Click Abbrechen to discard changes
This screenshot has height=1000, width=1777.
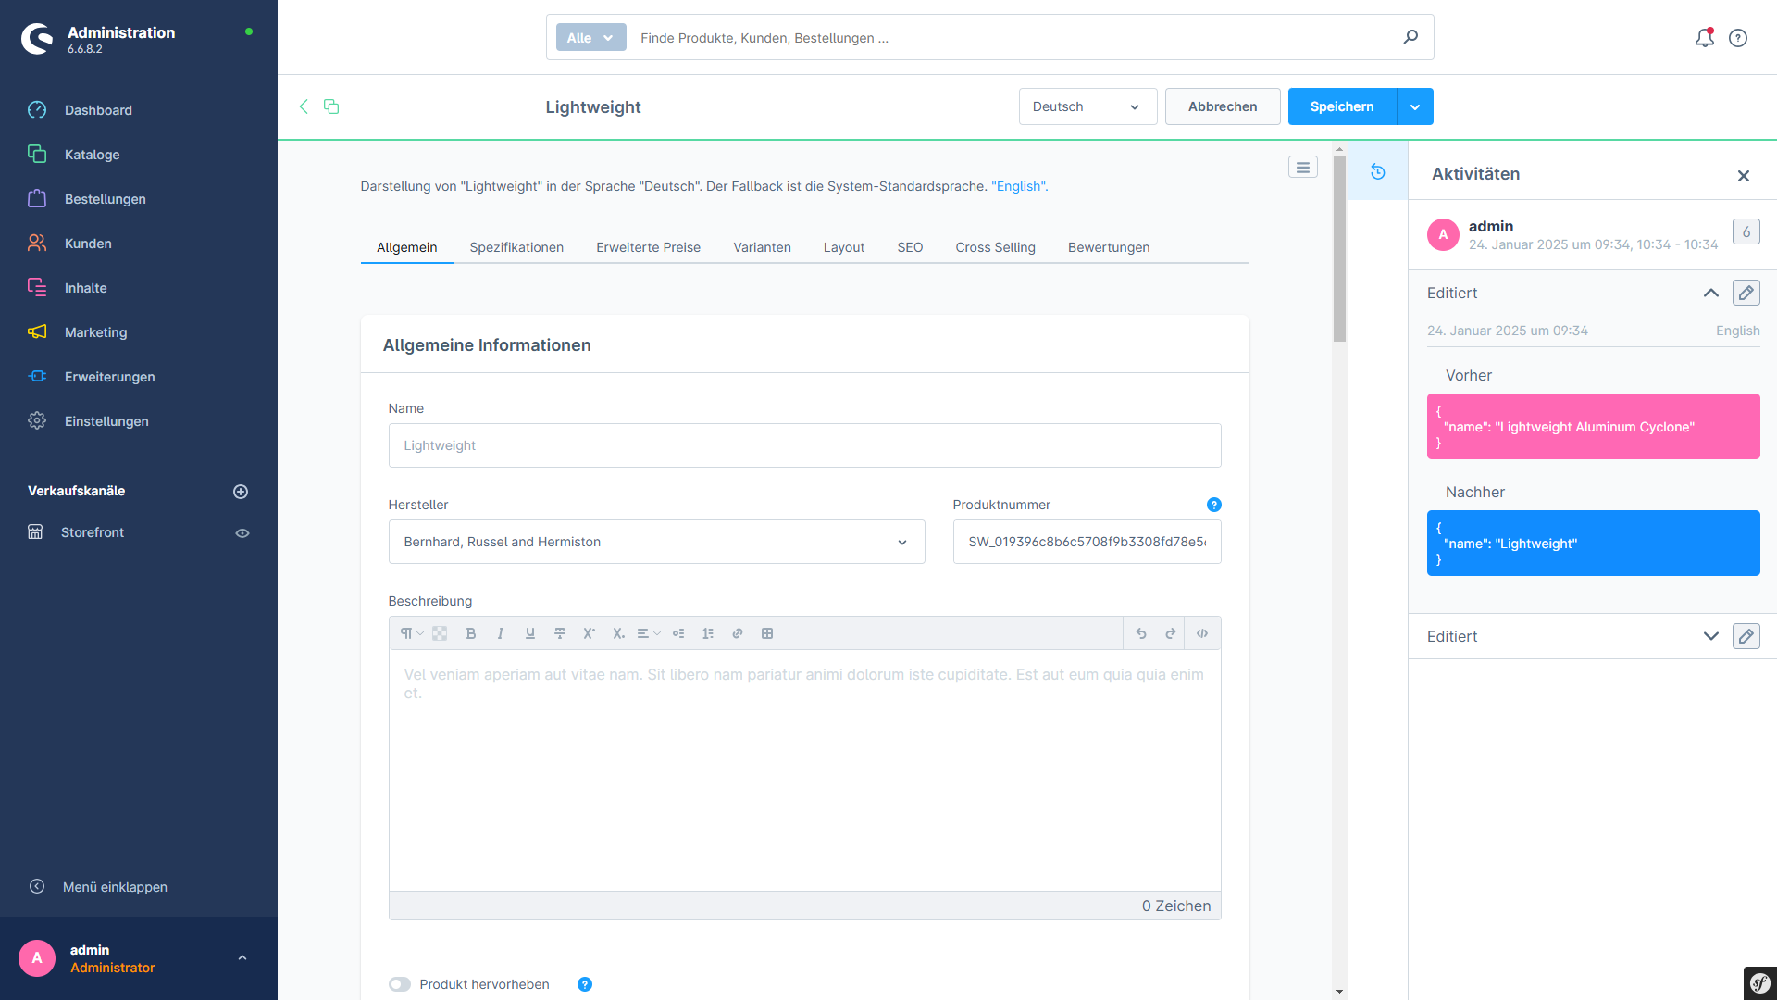click(x=1223, y=106)
